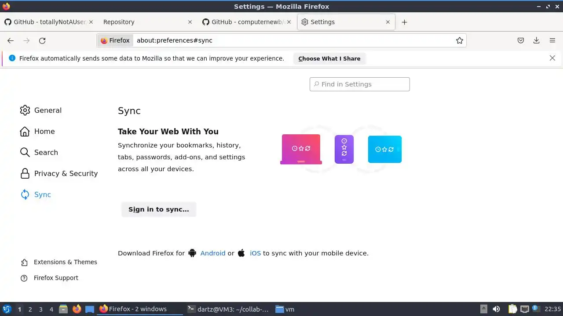Reload the current page
This screenshot has height=316, width=563.
coord(42,40)
